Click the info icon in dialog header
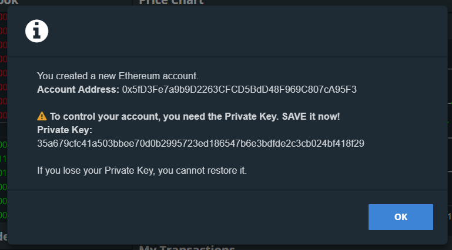The image size is (452, 250). tap(36, 31)
